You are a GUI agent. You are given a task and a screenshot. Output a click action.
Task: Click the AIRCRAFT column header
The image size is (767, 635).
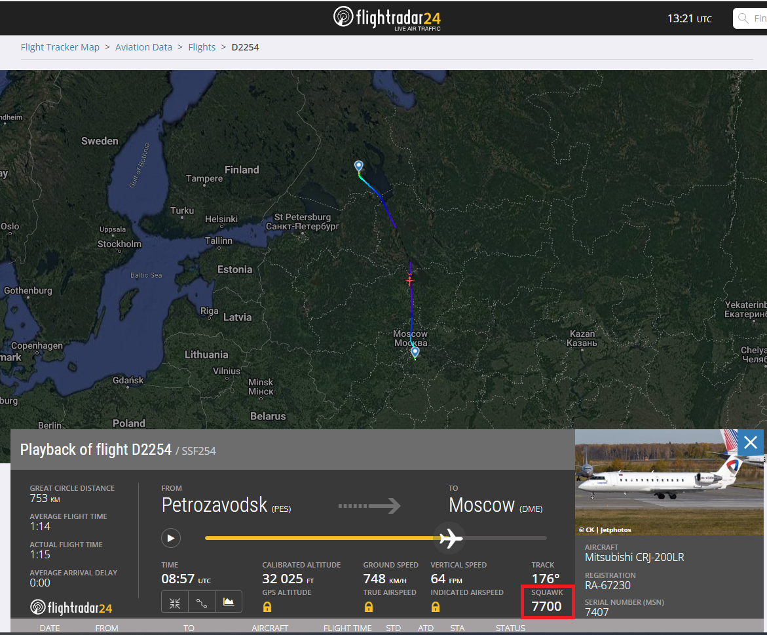[x=270, y=628]
